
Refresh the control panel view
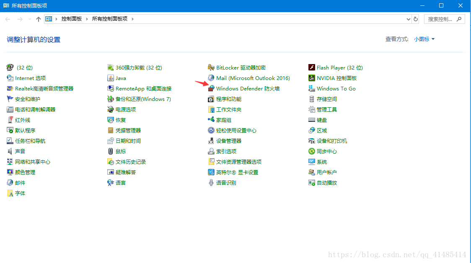click(x=416, y=19)
